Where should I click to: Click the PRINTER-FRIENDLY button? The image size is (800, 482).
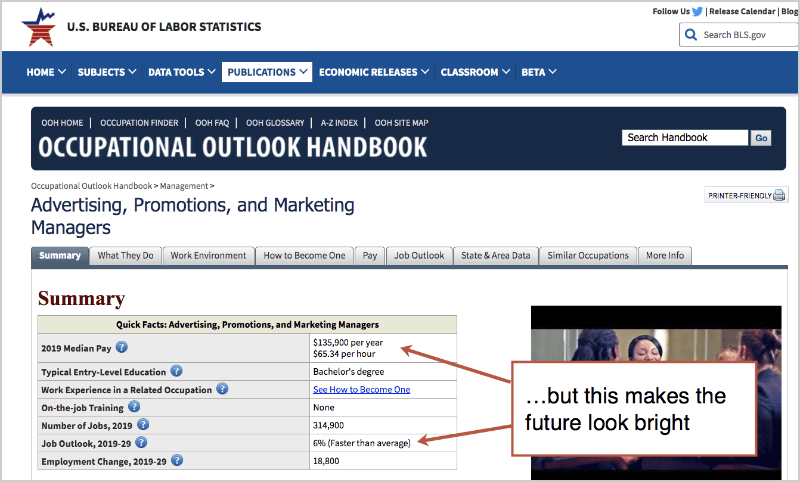click(746, 195)
